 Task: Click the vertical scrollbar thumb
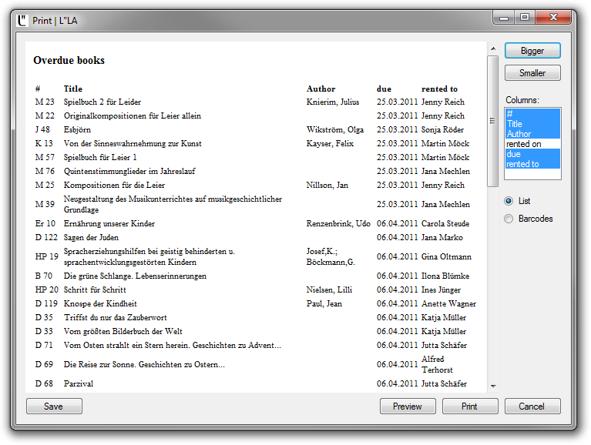[493, 121]
